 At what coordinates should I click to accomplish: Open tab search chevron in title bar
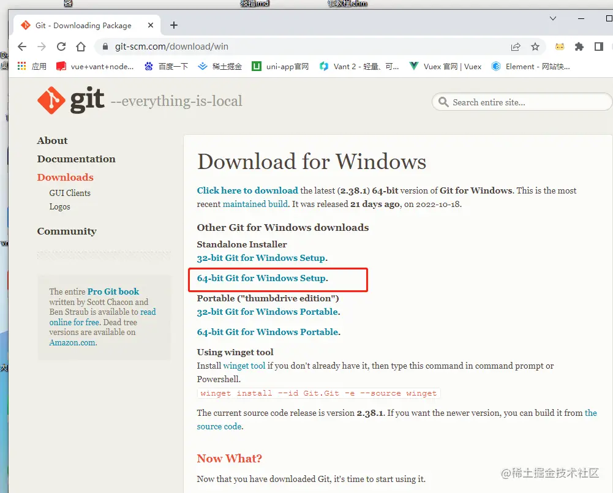tap(553, 18)
